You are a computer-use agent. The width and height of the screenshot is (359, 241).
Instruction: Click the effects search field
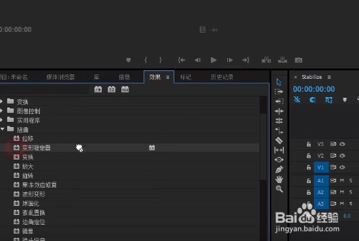[x=44, y=89]
